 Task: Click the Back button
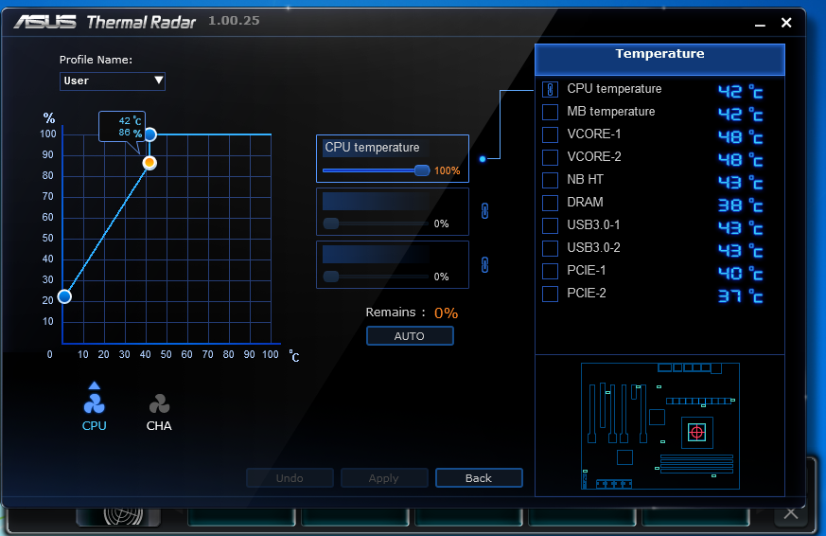pyautogui.click(x=479, y=478)
